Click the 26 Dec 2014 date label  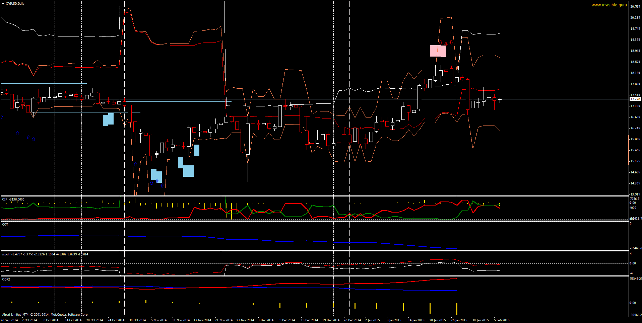click(352, 320)
